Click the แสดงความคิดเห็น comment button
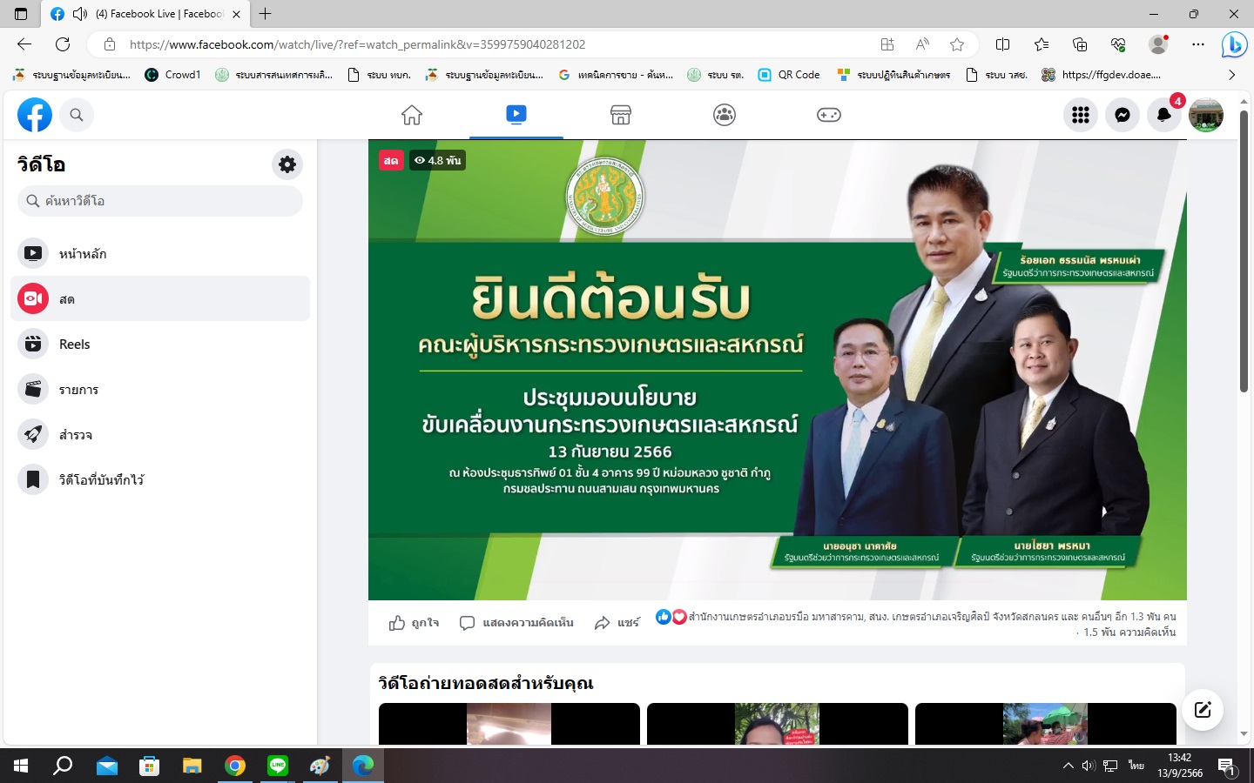1254x783 pixels. 516,623
